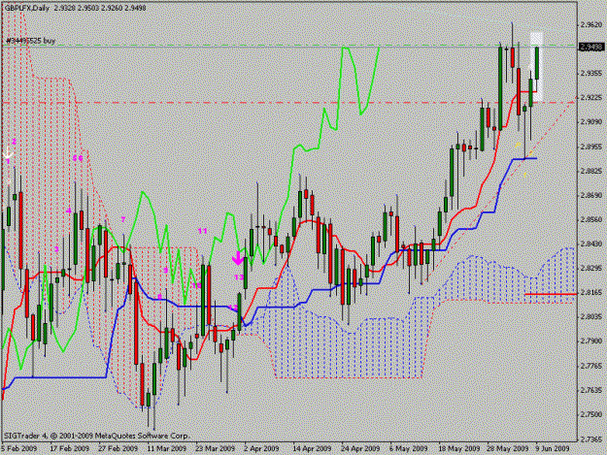Click the 2.7365 price axis label
This screenshot has height=455, width=607.
pyautogui.click(x=591, y=439)
